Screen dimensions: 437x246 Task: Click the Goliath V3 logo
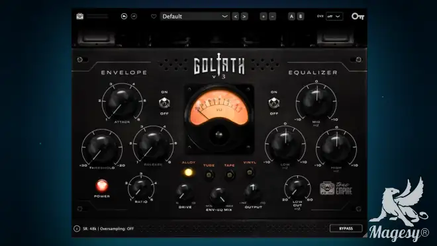[219, 67]
